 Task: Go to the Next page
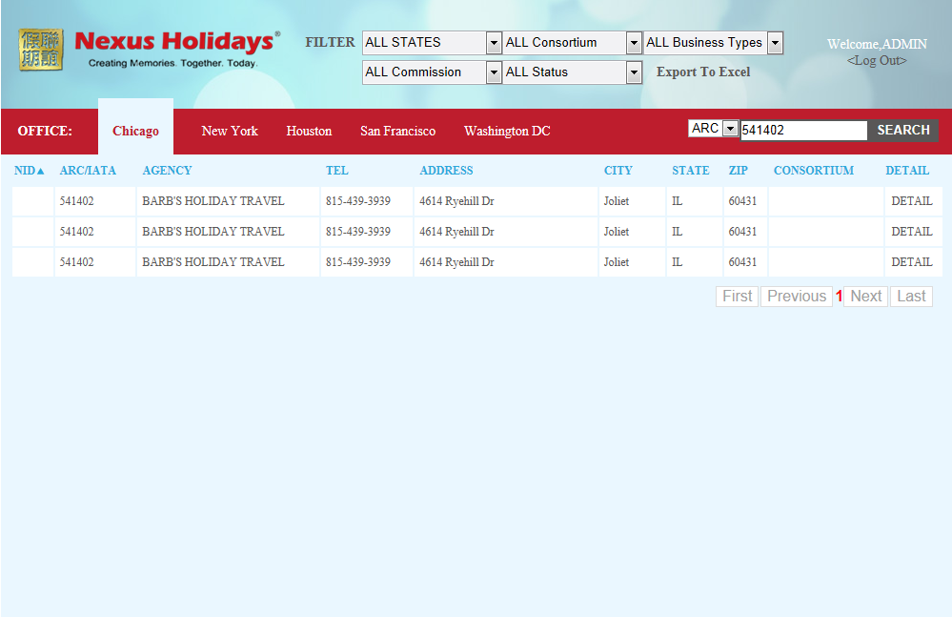click(866, 297)
